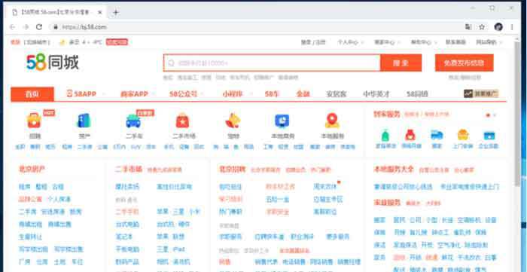Open the 中华英才 navigation item
The image size is (527, 272).
[376, 94]
